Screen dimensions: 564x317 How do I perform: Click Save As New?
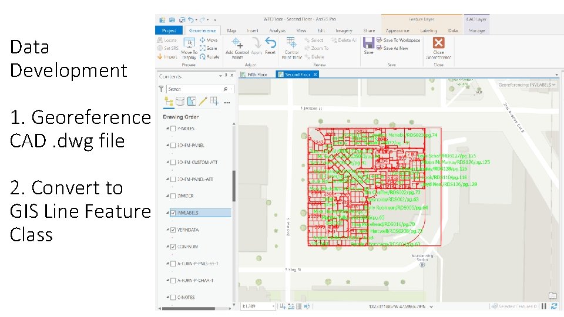pyautogui.click(x=392, y=48)
